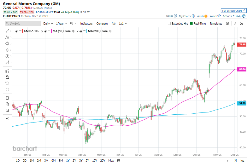Open the Templates menu

(216, 24)
